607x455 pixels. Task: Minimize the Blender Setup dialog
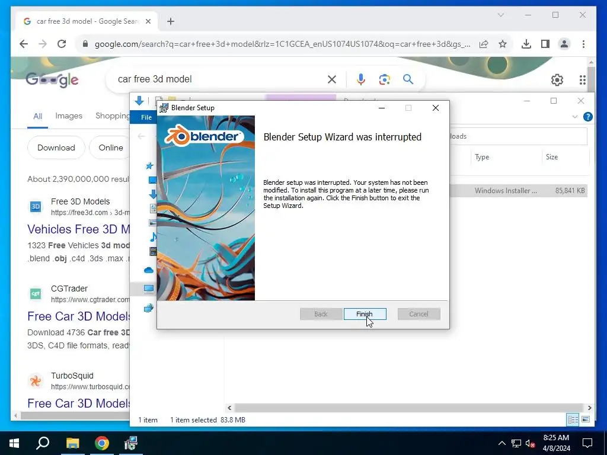point(382,108)
